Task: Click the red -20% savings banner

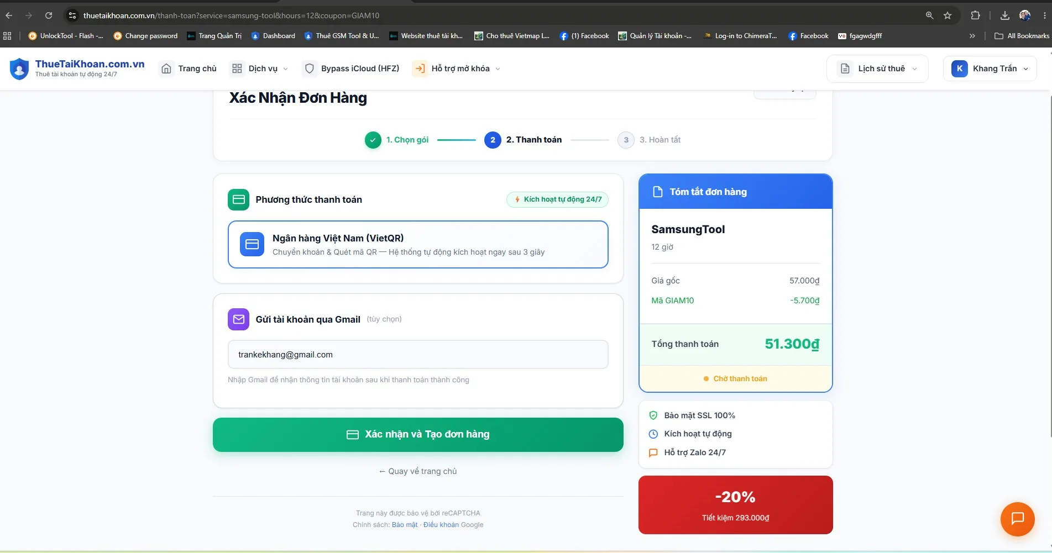Action: point(735,505)
